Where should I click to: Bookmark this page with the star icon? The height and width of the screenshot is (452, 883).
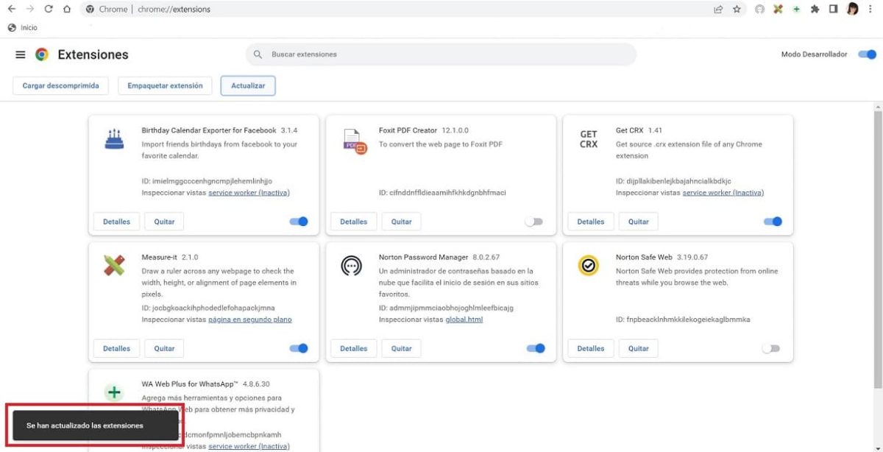coord(737,10)
